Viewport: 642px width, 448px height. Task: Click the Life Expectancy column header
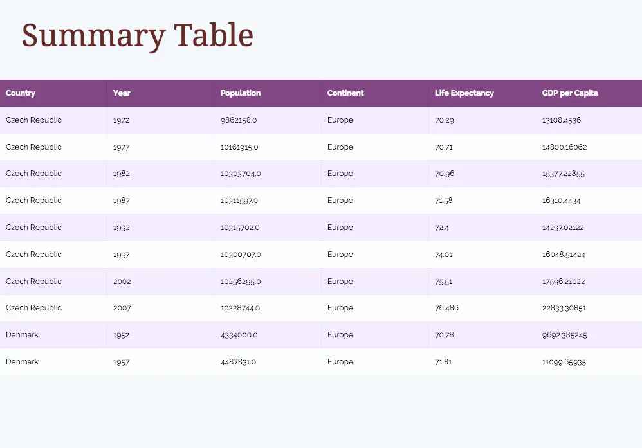point(464,93)
